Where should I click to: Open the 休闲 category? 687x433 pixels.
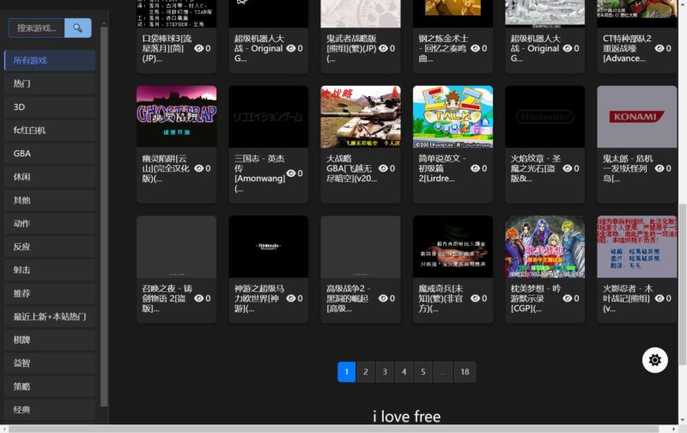pyautogui.click(x=50, y=177)
